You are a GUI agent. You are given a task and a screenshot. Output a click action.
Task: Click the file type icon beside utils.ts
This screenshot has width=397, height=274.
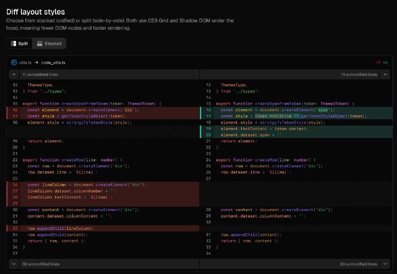(x=14, y=63)
